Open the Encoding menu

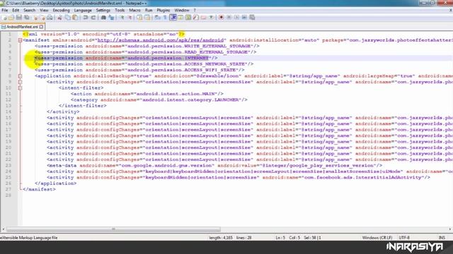[62, 11]
